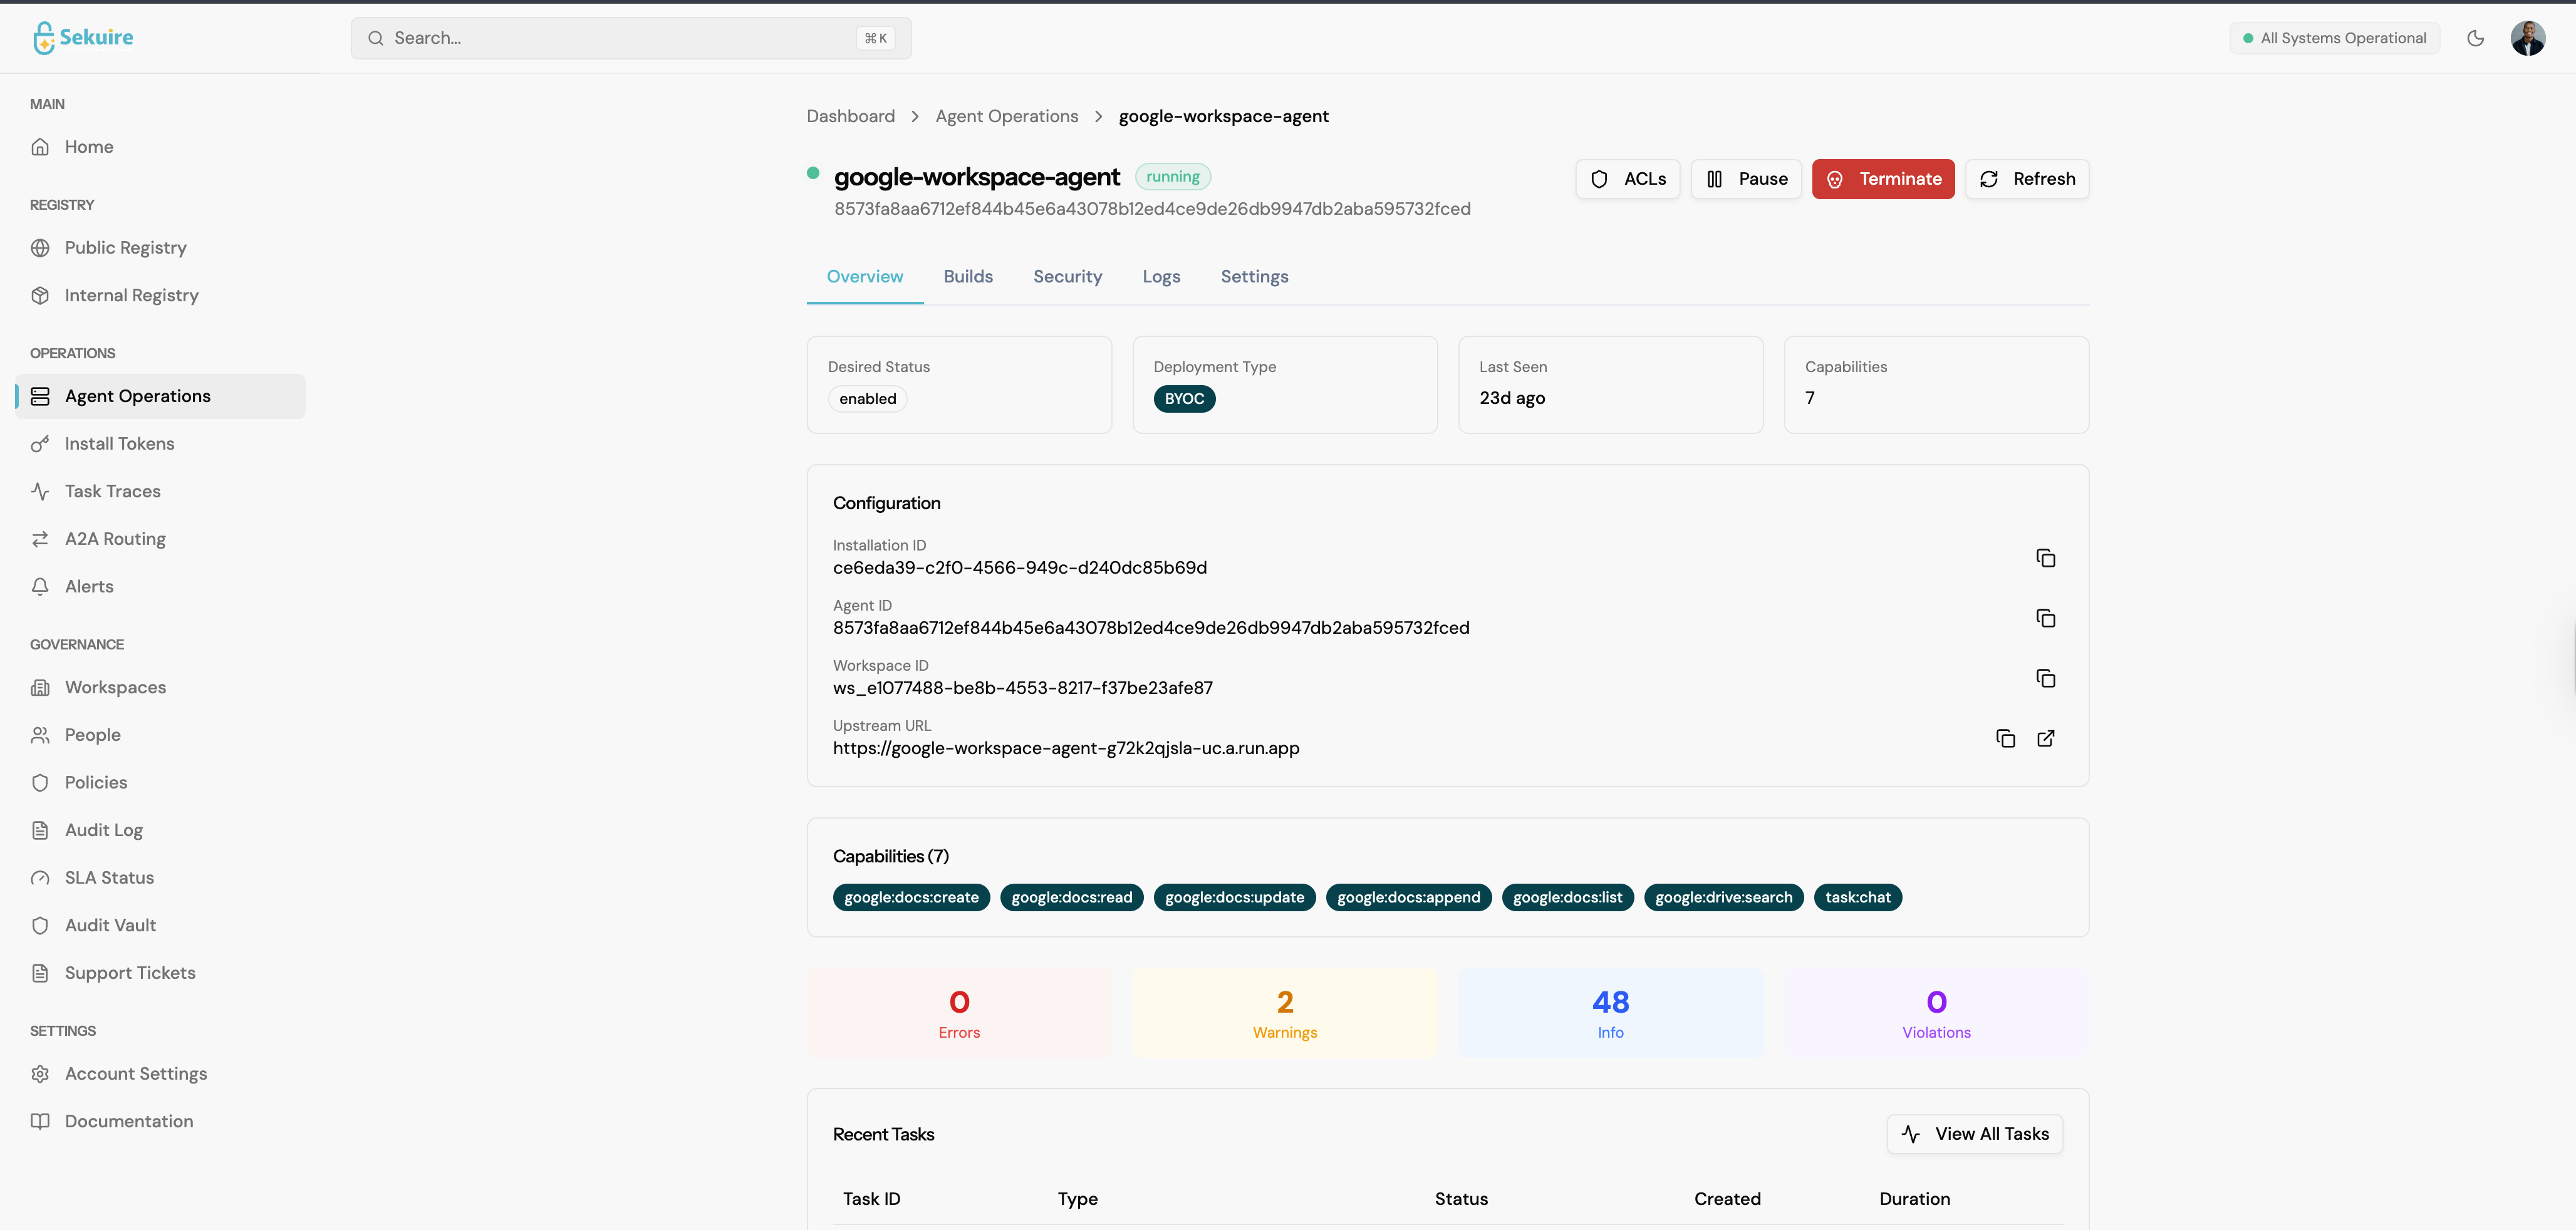Copy the Workspace ID value
Screen dimensions: 2576x1230
point(2045,678)
